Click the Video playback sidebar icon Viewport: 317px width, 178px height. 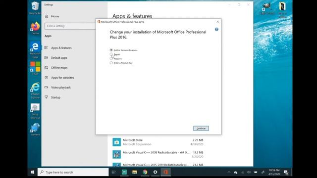tap(46, 87)
